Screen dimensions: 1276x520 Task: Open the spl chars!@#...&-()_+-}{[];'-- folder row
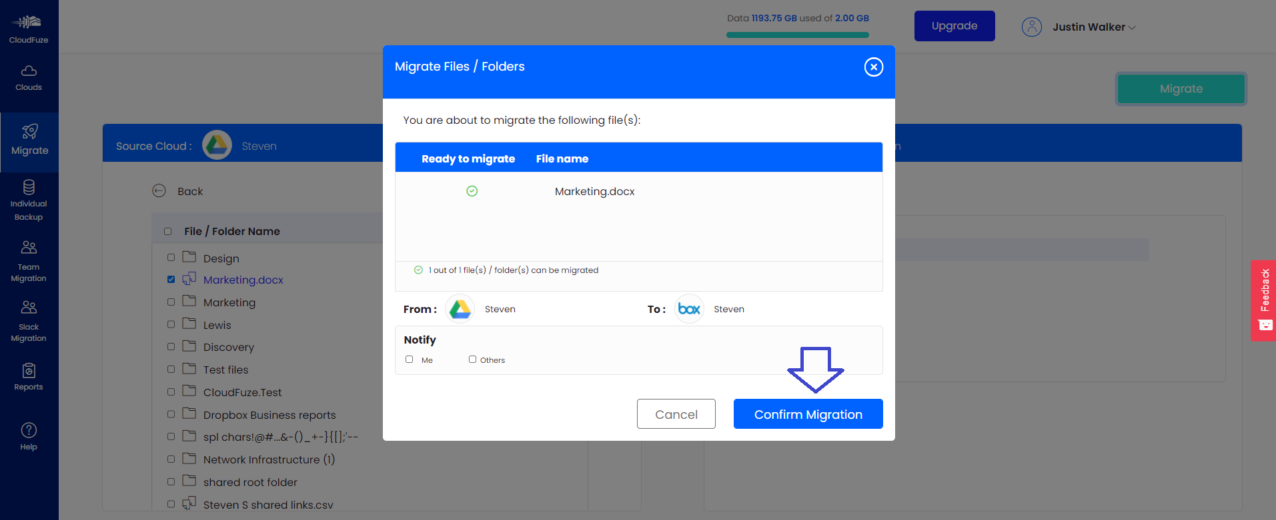281,437
